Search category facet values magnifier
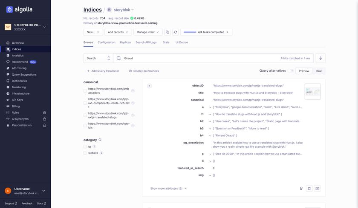 [100, 140]
